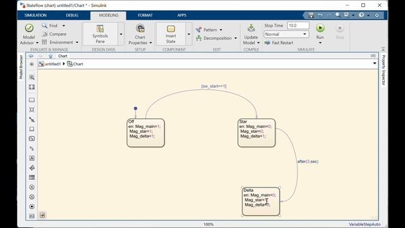Select the MODELING tab
Image resolution: width=405 pixels, height=228 pixels.
[108, 15]
